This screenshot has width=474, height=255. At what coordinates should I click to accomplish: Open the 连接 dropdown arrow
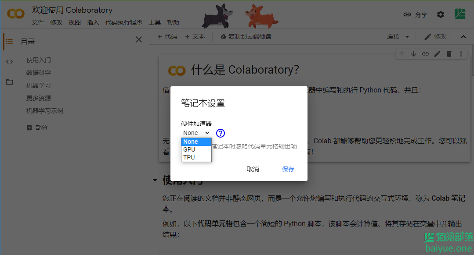coord(407,37)
